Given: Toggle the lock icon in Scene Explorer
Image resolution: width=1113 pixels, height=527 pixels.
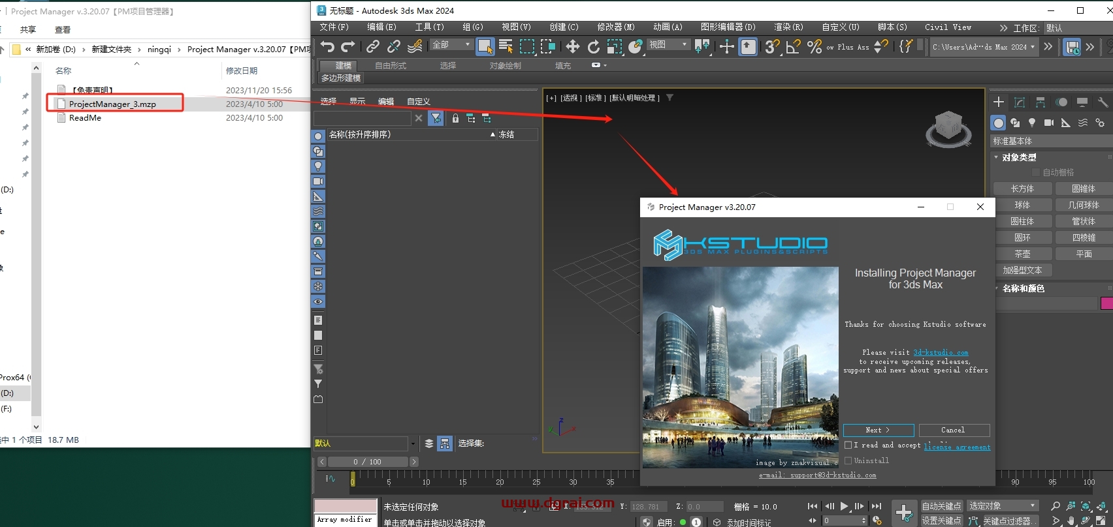Looking at the screenshot, I should [x=455, y=118].
